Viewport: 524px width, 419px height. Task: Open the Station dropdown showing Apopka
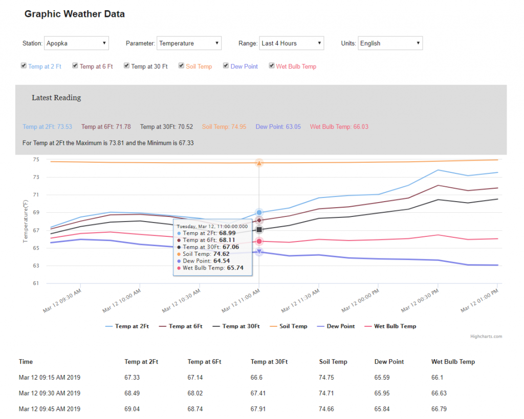pos(76,43)
